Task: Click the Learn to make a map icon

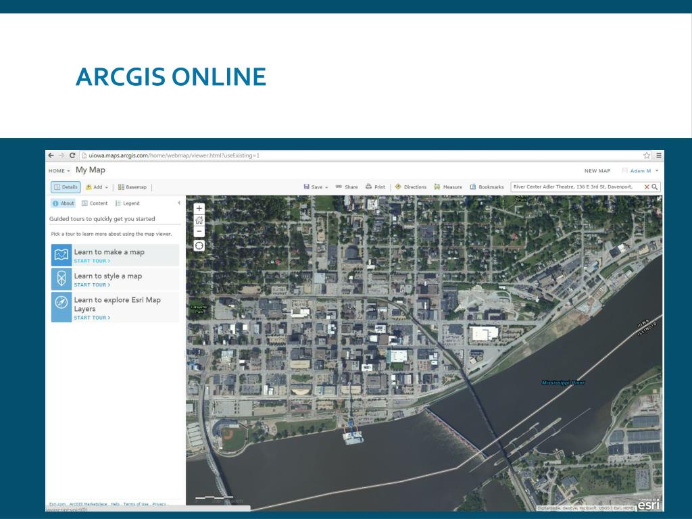Action: click(61, 255)
